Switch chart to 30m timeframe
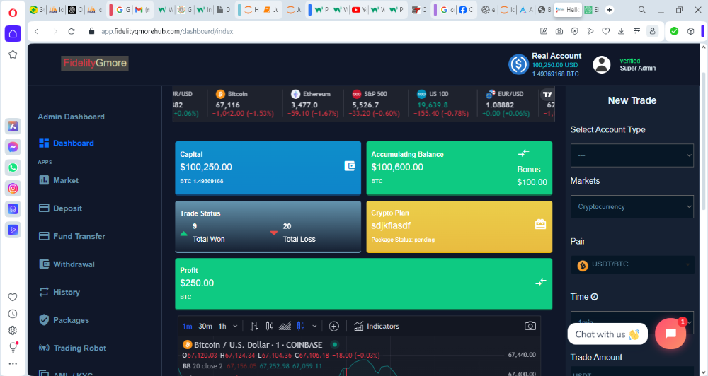Viewport: 708px width, 376px height. 205,326
